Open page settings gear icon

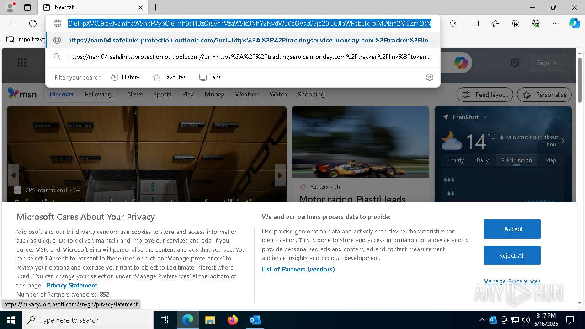(x=515, y=63)
